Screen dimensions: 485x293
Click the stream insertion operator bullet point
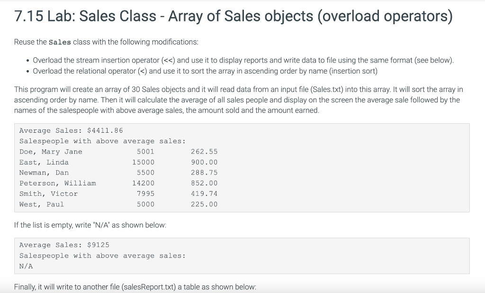[x=243, y=60]
